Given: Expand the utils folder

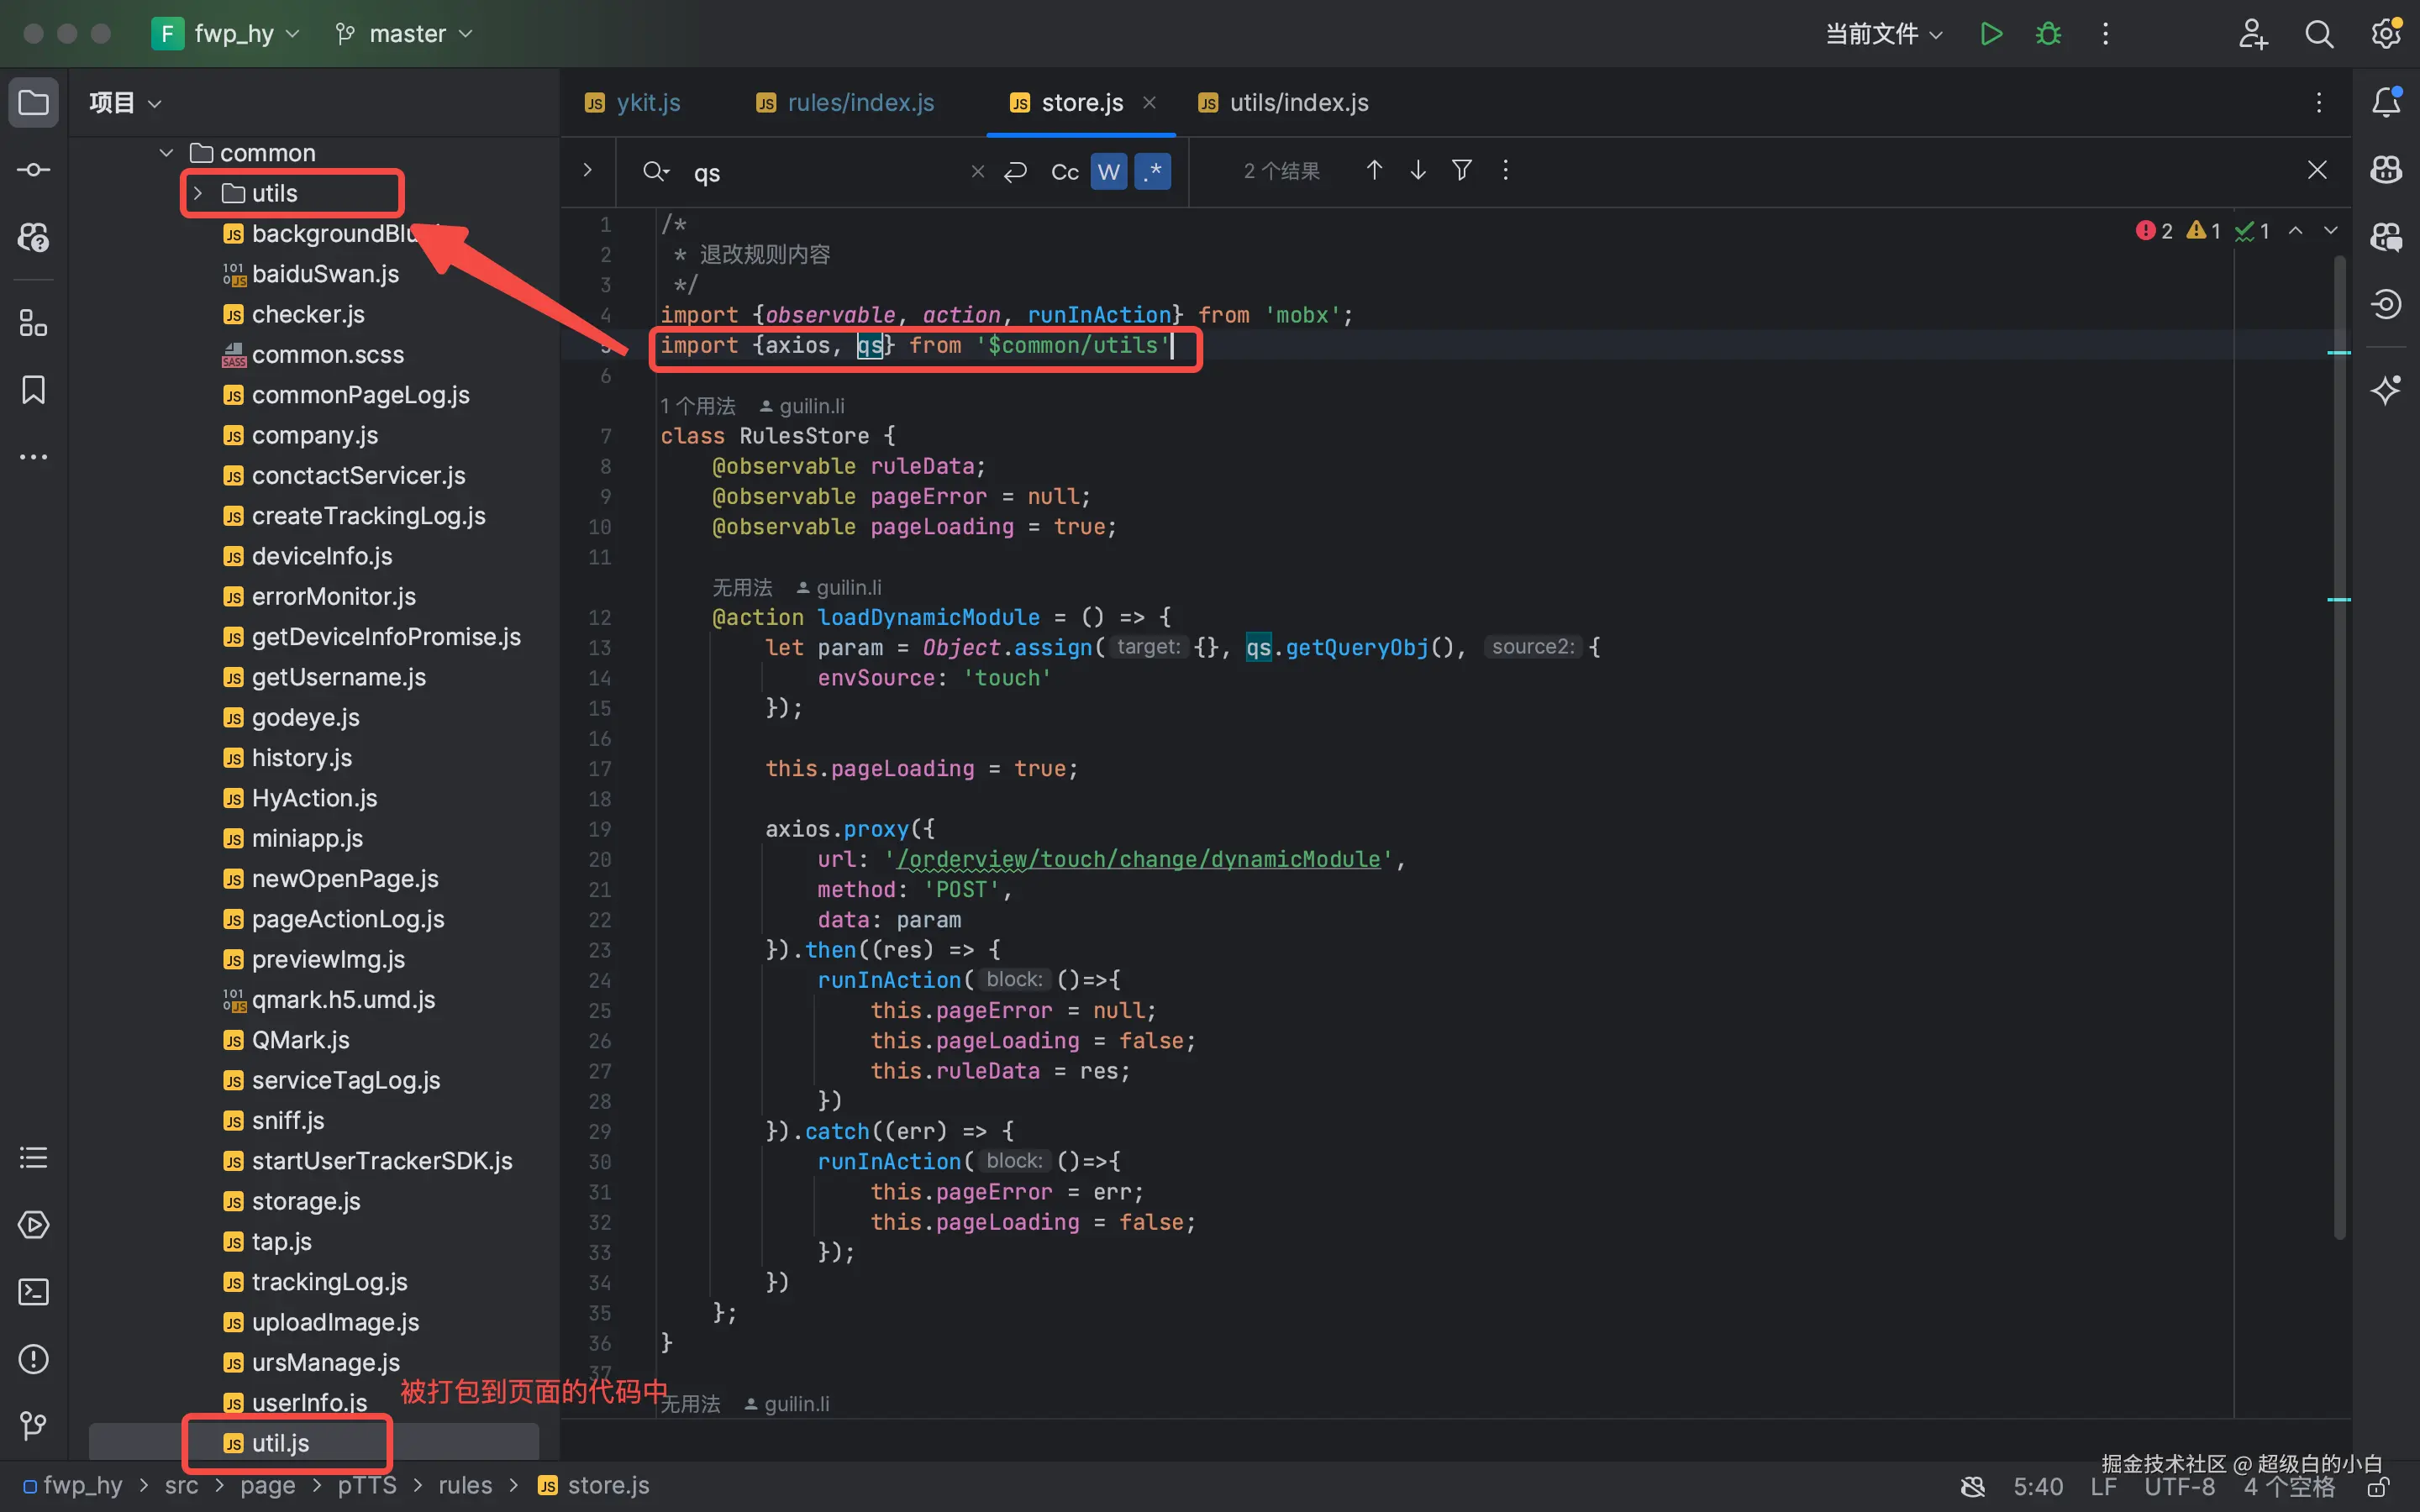Looking at the screenshot, I should [198, 193].
